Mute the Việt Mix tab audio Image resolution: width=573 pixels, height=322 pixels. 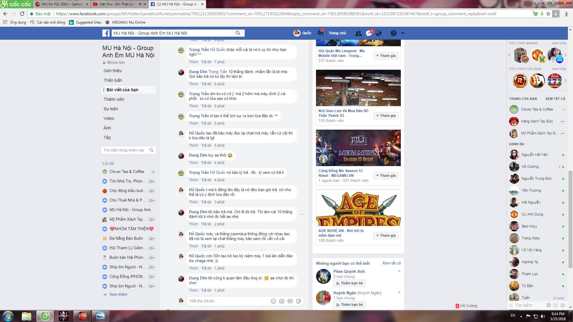(140, 4)
